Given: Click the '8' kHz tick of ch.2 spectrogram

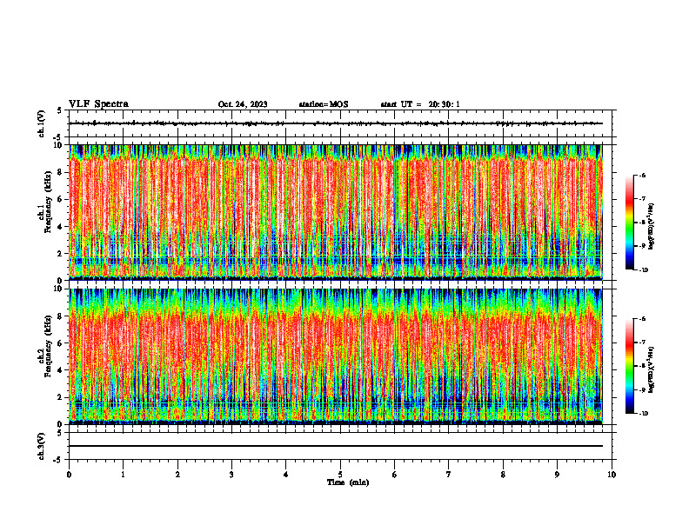Looking at the screenshot, I should pyautogui.click(x=62, y=316).
